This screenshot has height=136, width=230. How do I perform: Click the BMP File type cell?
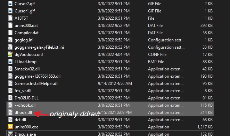[x=156, y=62]
